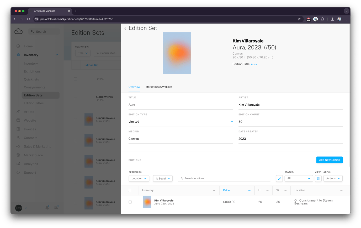The height and width of the screenshot is (228, 361).
Task: Check the ', 2024' edition set row checkbox
Action: (76, 79)
